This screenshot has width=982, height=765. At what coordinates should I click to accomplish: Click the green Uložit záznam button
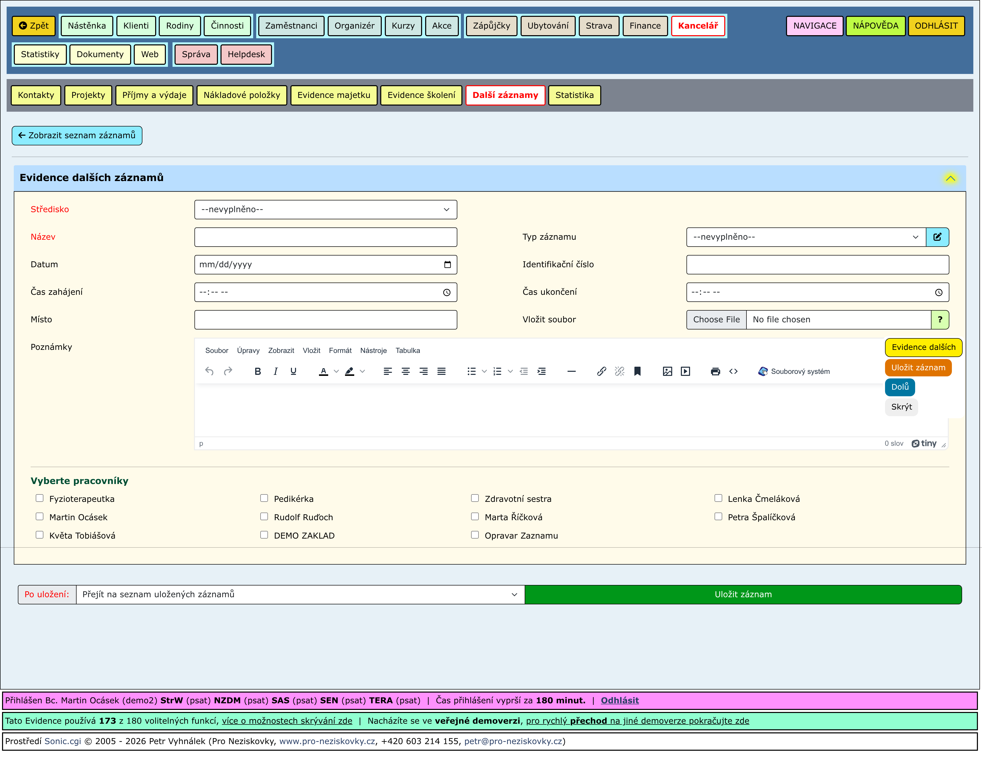(x=743, y=595)
